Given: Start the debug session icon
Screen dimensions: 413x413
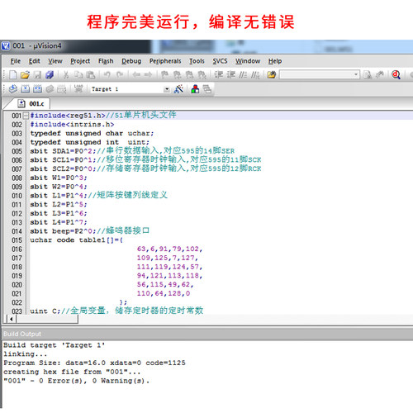Looking at the screenshot, I should [396, 74].
